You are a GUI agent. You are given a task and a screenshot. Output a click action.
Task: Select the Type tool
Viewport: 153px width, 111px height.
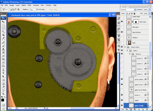(x=3, y=73)
